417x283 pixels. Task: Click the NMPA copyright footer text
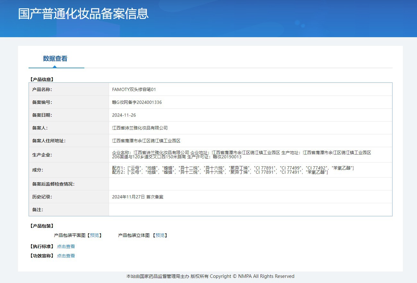(x=210, y=276)
